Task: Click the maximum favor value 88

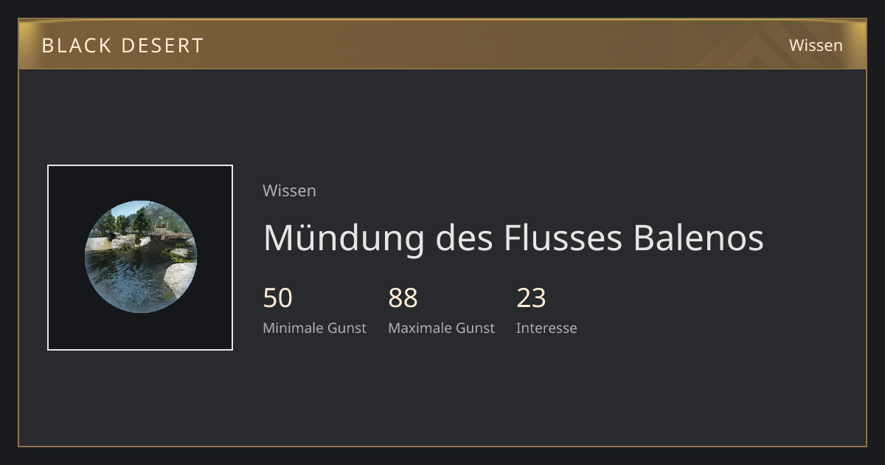Action: (x=403, y=298)
